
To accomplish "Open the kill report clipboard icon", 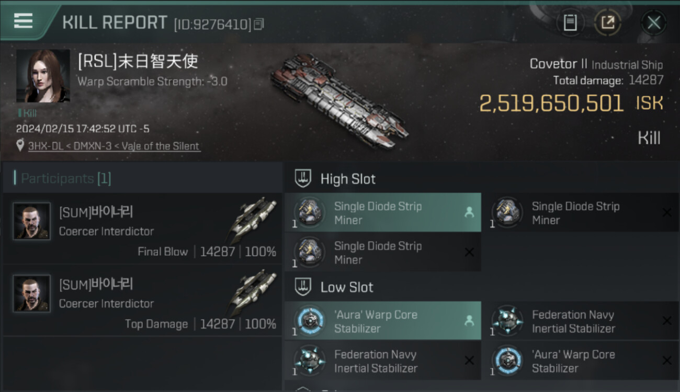I will (x=570, y=22).
